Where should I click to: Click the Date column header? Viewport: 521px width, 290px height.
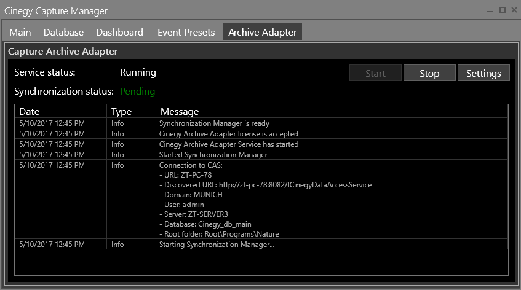point(61,111)
